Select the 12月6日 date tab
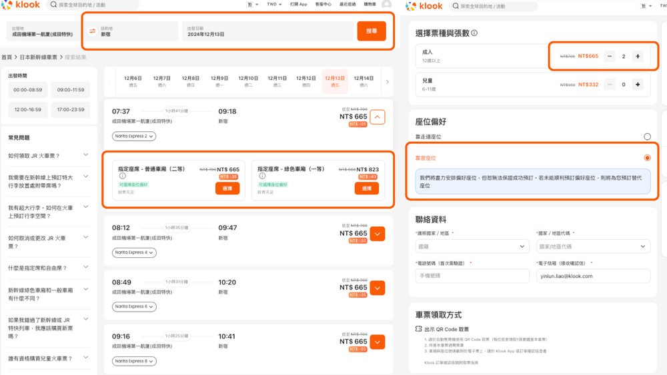The width and height of the screenshot is (667, 375). click(133, 81)
